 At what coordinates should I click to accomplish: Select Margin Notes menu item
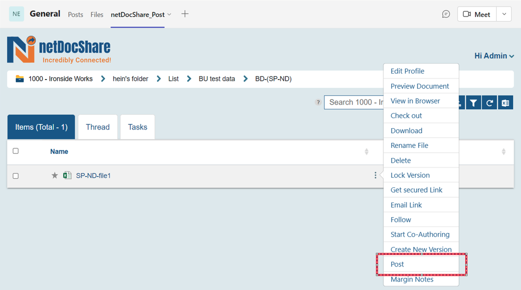click(x=421, y=279)
